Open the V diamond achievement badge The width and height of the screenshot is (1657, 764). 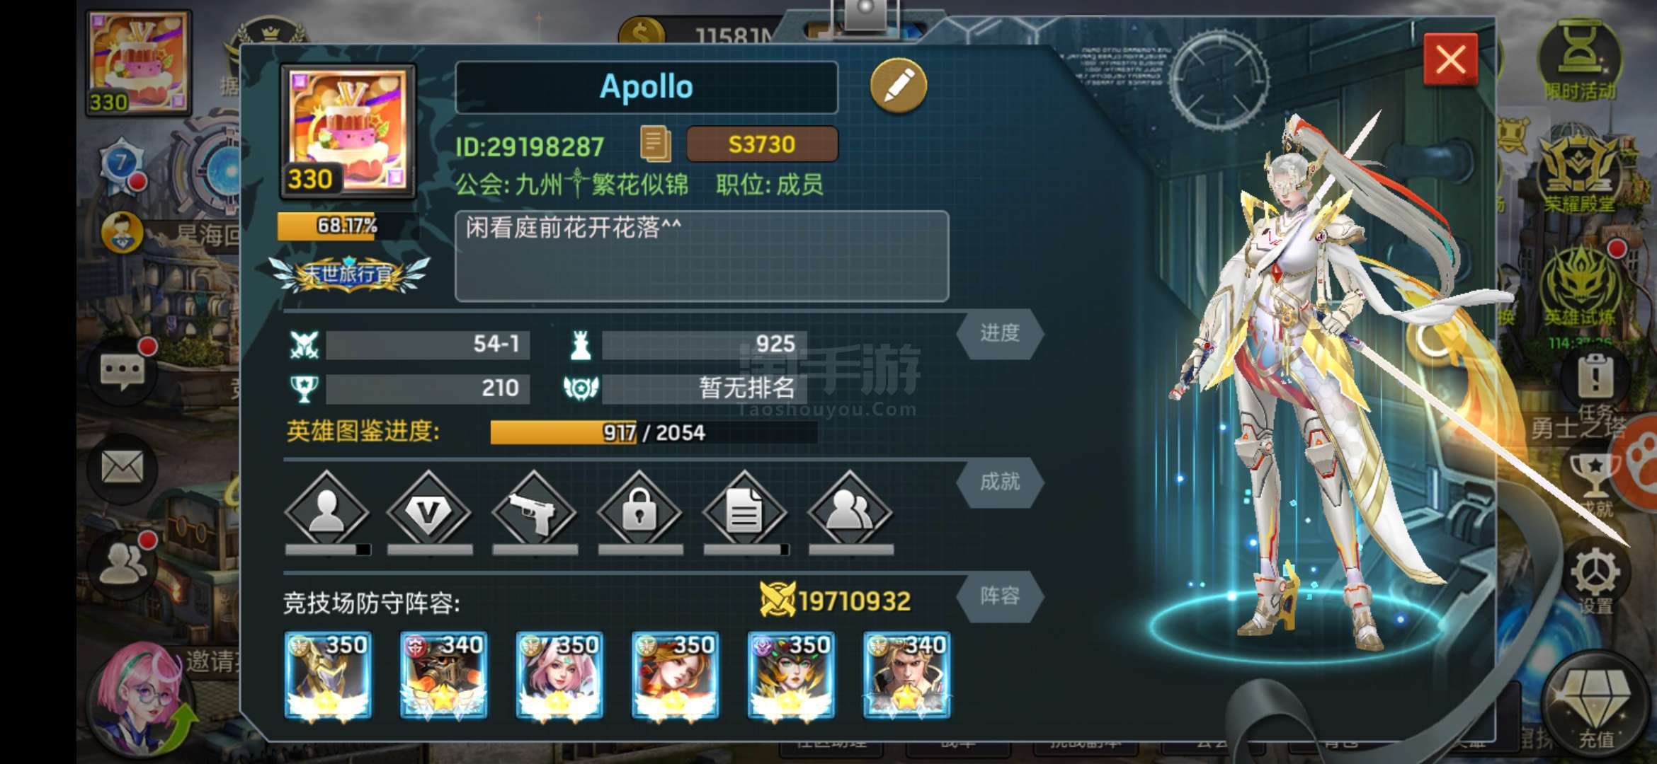click(429, 511)
